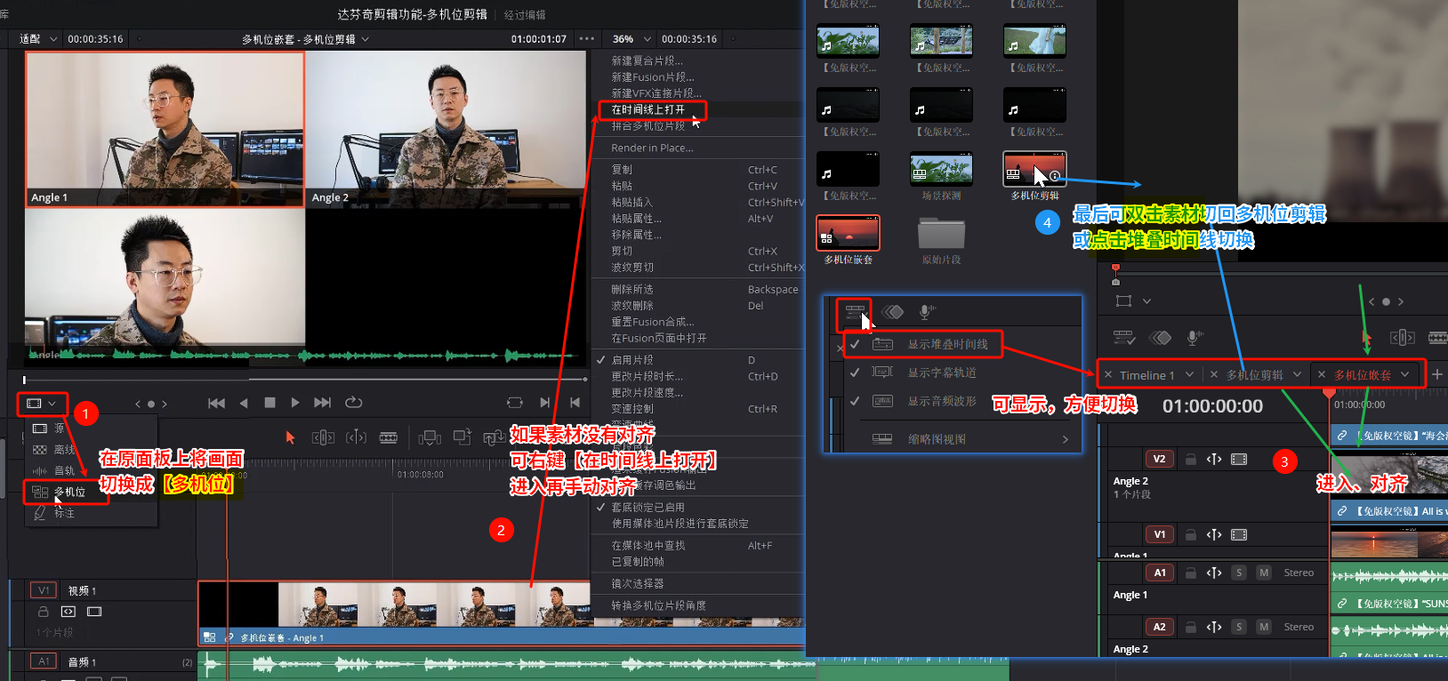Toggle loop playback in left viewer
Screen dimensions: 1448x681
click(x=353, y=403)
